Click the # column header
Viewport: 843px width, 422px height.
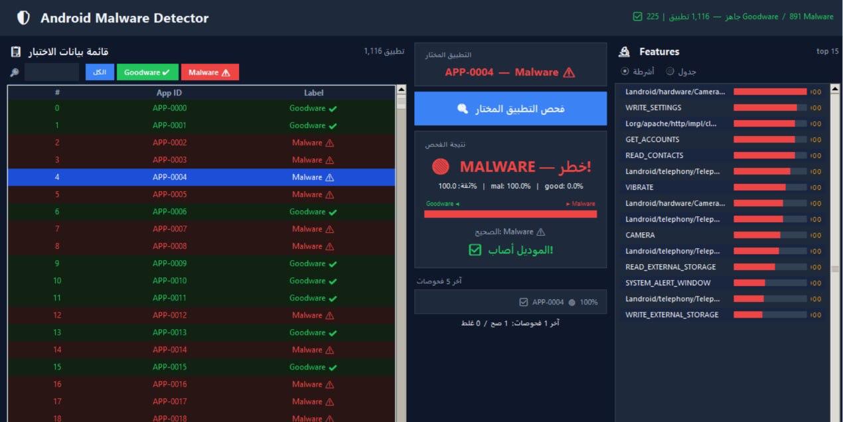pyautogui.click(x=57, y=93)
